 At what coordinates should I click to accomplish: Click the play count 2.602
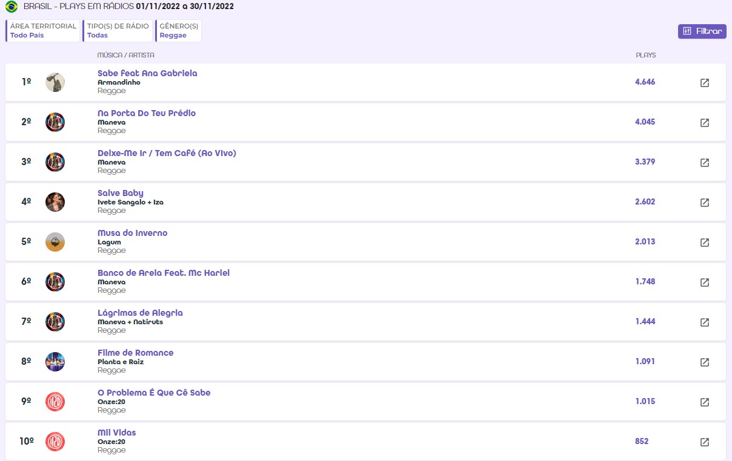point(645,201)
